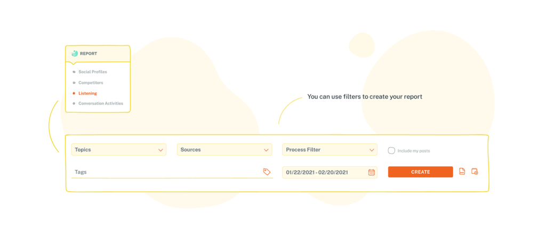Click the PPT file export icon
546x246 pixels.
[462, 172]
